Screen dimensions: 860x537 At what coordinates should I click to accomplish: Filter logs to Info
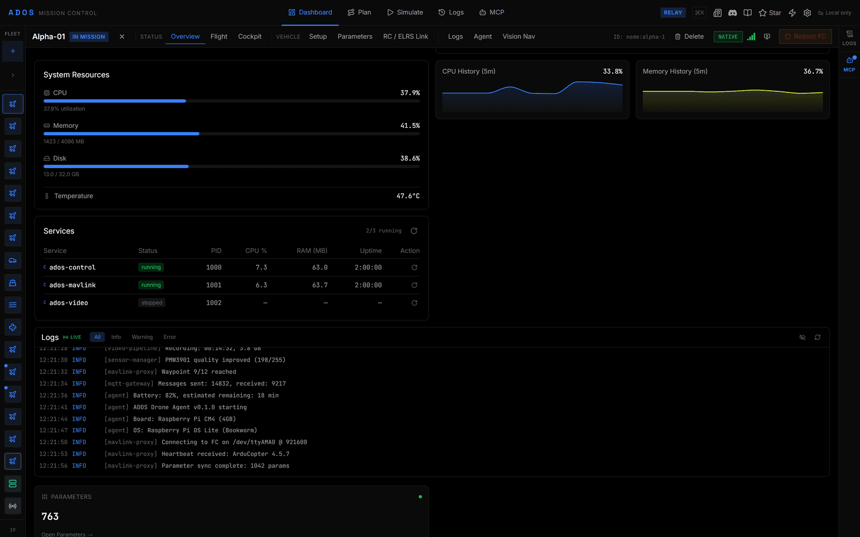coord(116,337)
